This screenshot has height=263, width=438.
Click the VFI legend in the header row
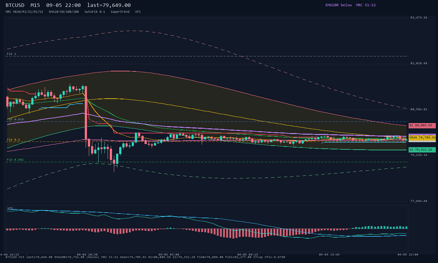pos(138,12)
